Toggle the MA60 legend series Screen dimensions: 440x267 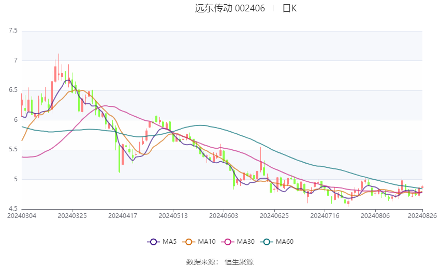(x=277, y=242)
